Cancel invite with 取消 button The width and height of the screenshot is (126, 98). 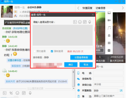(x=86, y=64)
